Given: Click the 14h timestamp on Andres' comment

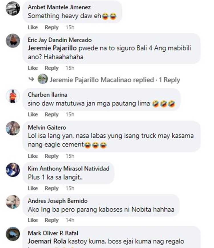Looking at the screenshot, I should (x=70, y=220).
